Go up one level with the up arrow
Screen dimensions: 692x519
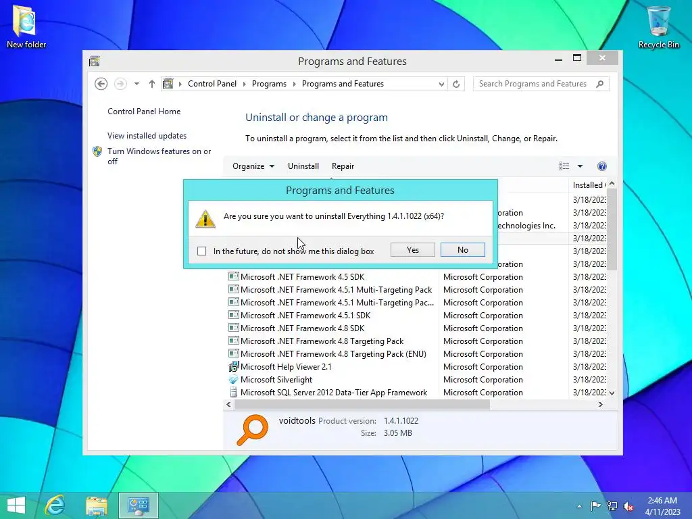(152, 84)
